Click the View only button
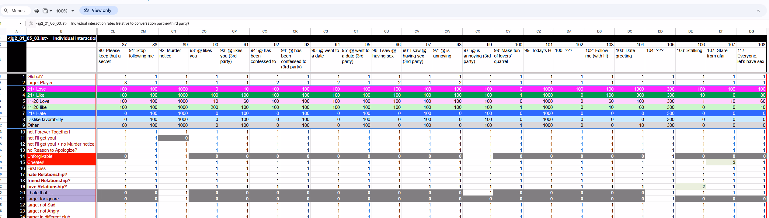Viewport: 769px width, 218px height. point(98,10)
